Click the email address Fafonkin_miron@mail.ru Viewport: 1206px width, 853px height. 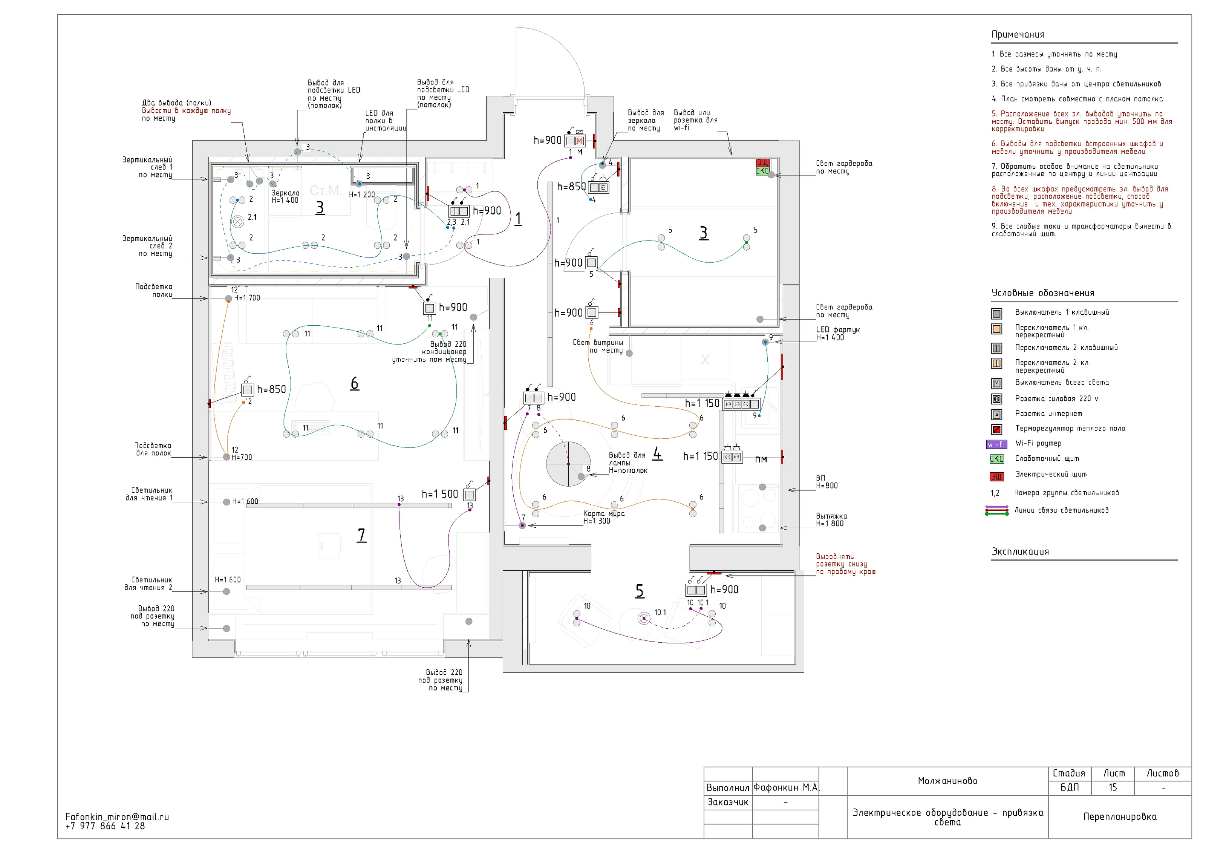[117, 817]
